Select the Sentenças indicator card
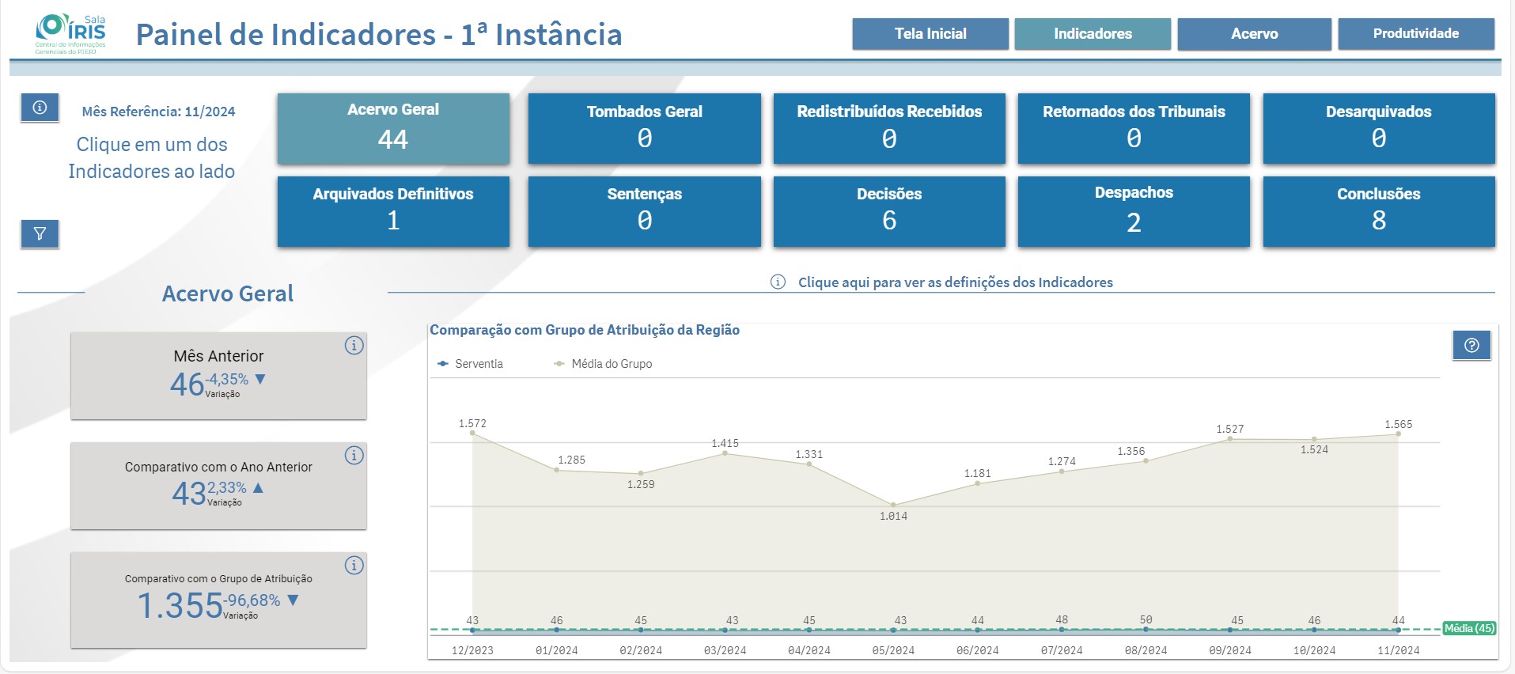 click(644, 211)
